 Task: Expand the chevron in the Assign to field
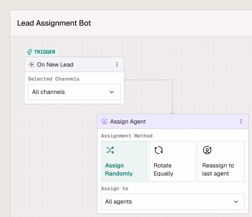(x=236, y=202)
